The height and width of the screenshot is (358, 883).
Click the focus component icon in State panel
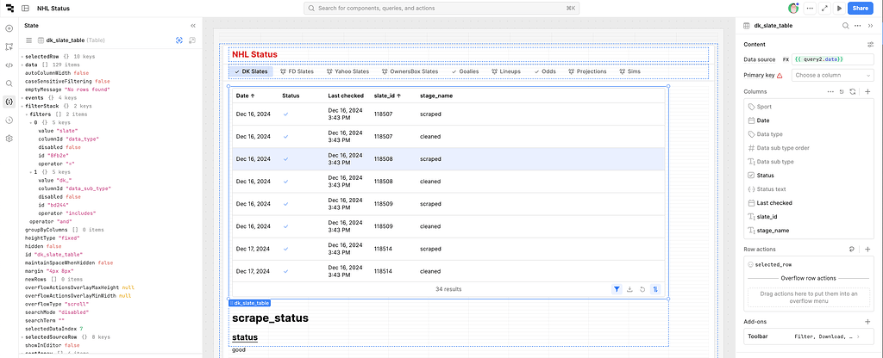tap(179, 40)
